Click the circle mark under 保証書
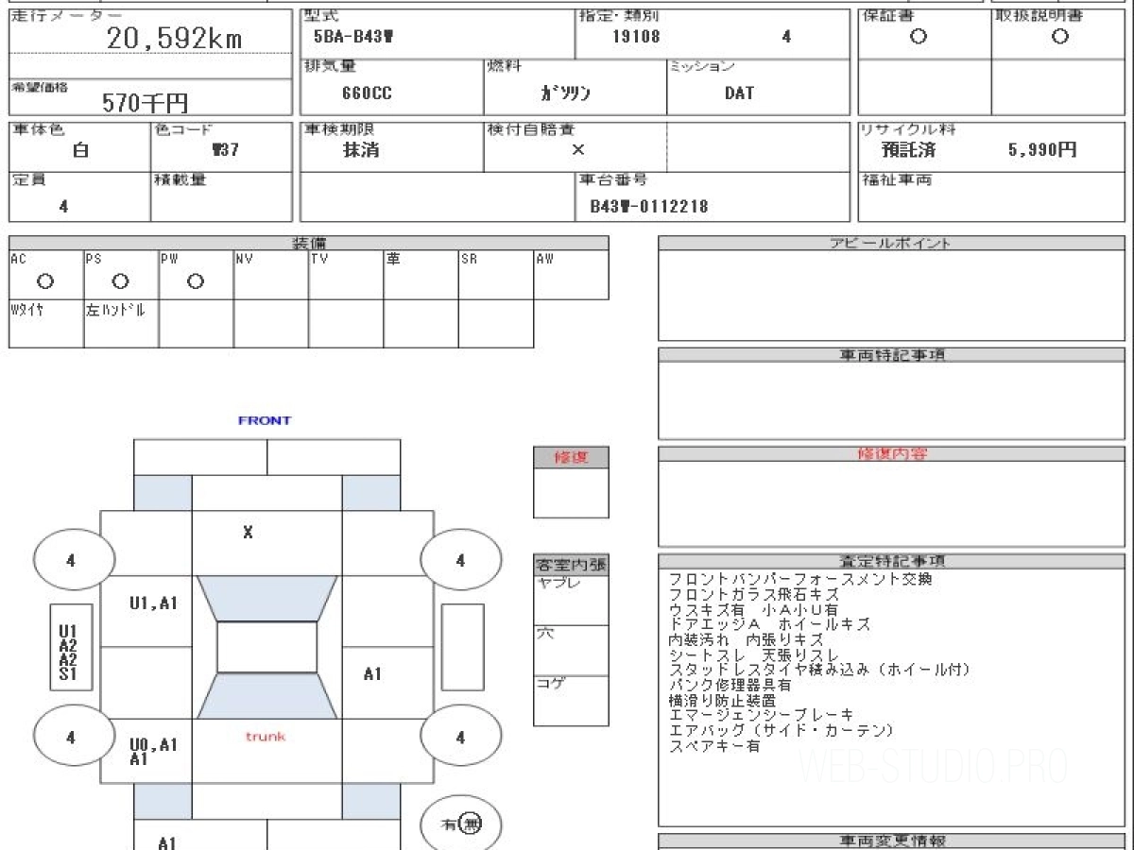Viewport: 1134px width, 850px height. (918, 37)
